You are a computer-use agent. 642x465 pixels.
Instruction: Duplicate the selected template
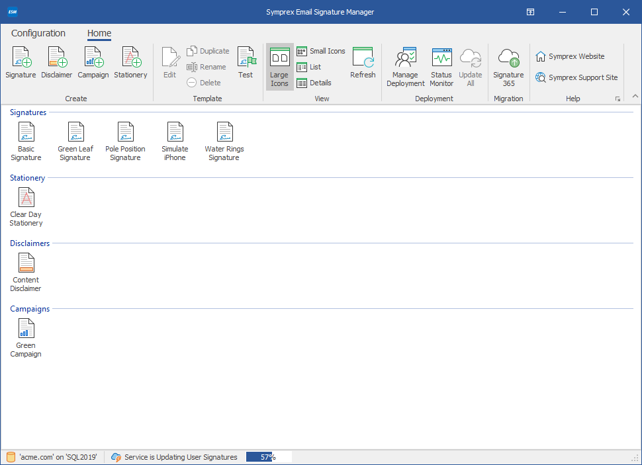tap(208, 51)
